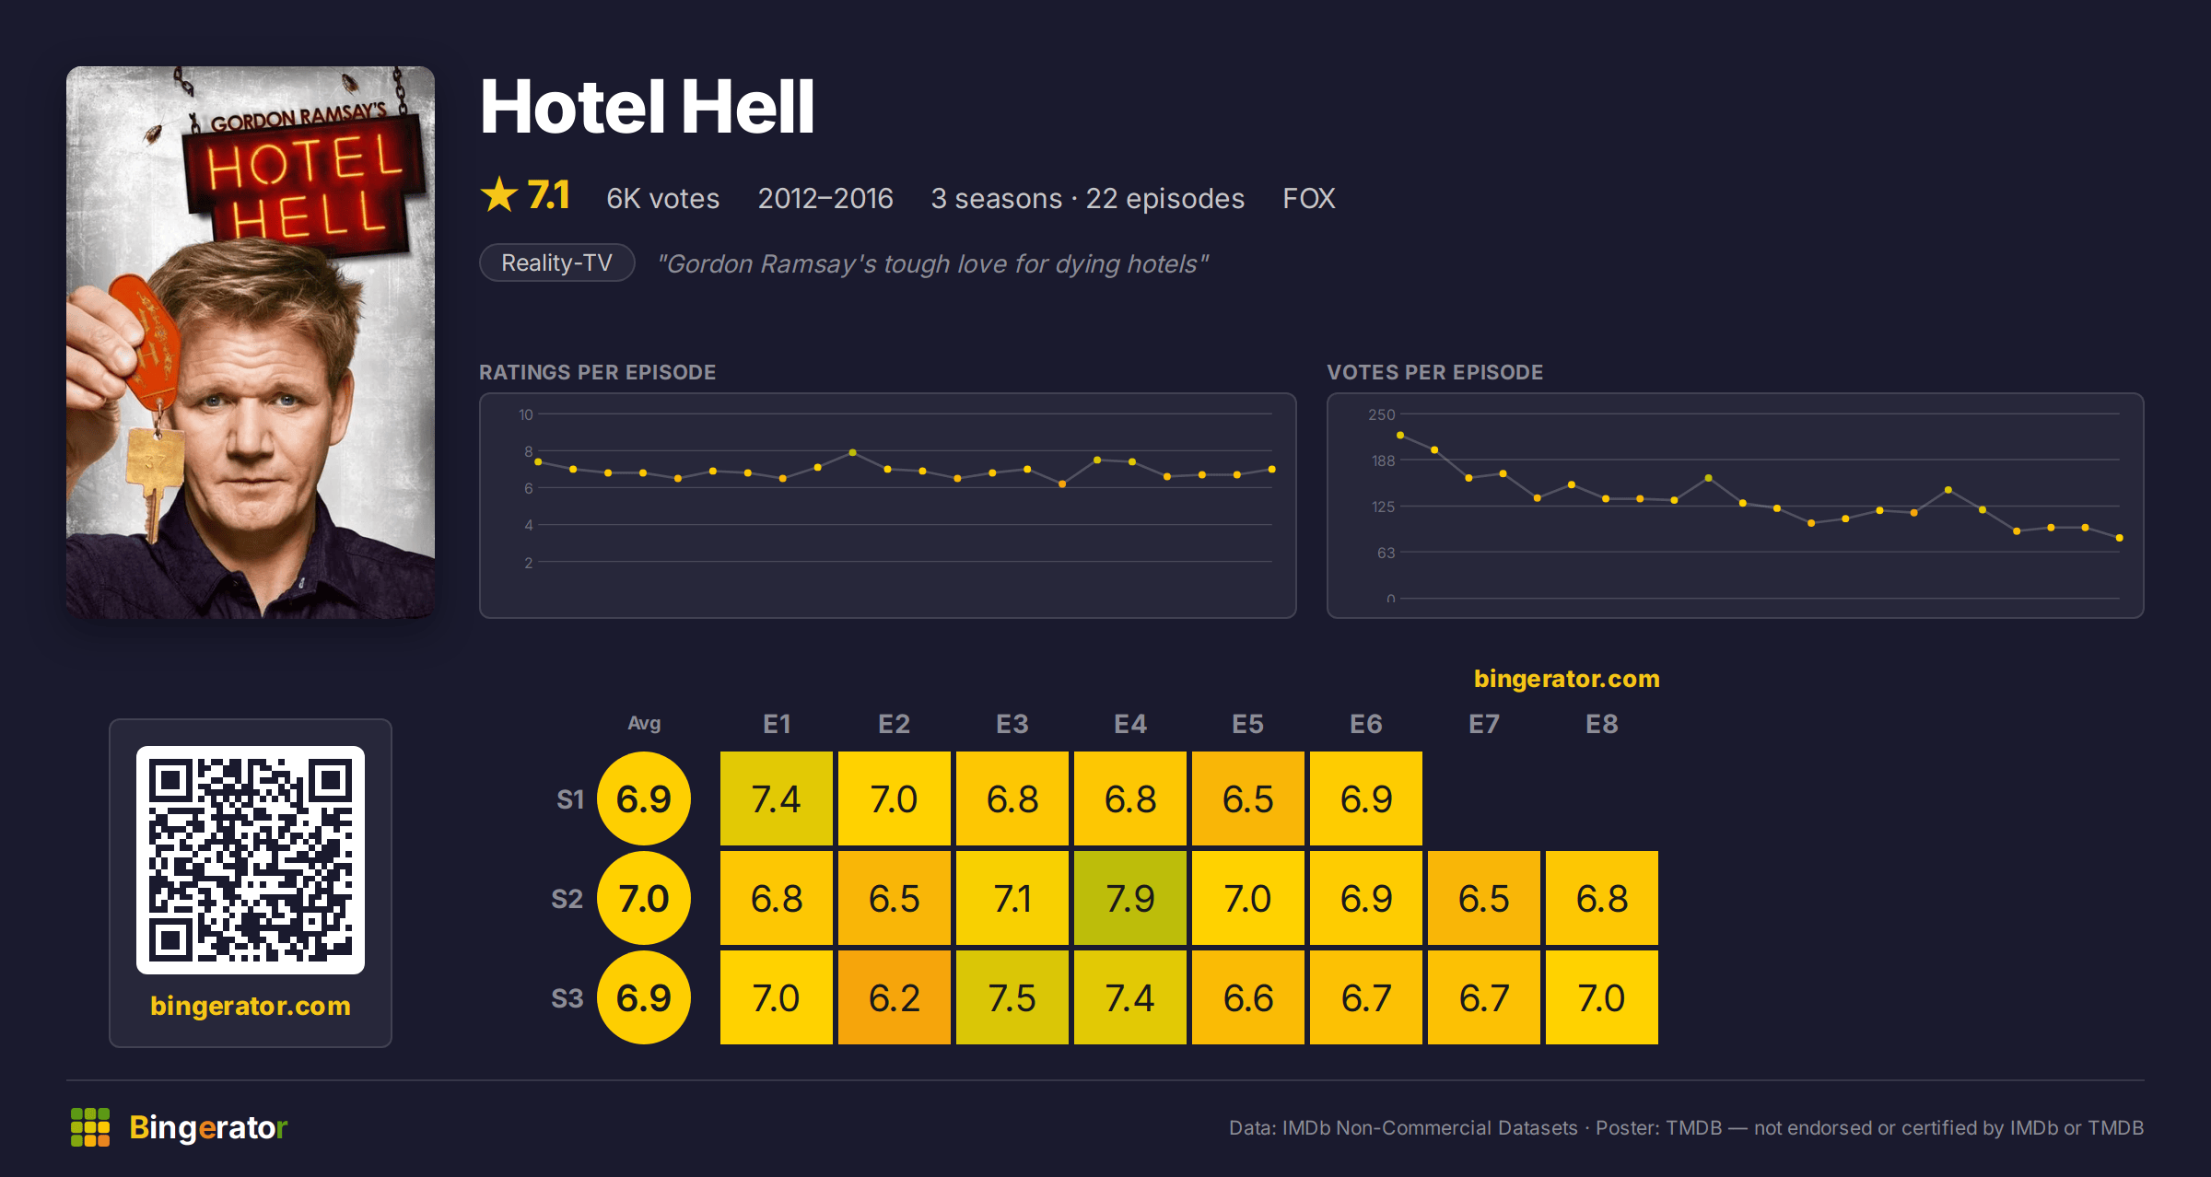
Task: Select the S1 average 6.9 circle
Action: [x=644, y=798]
